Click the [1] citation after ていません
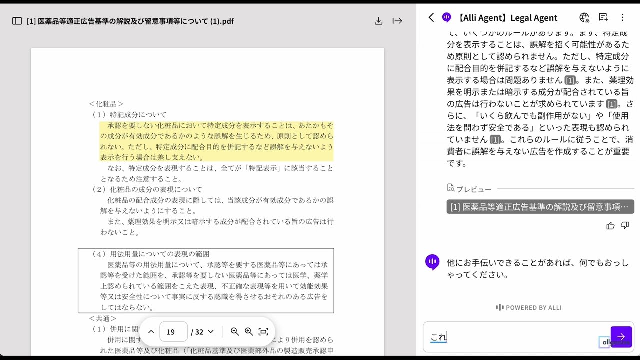The width and height of the screenshot is (640, 360). click(495, 140)
